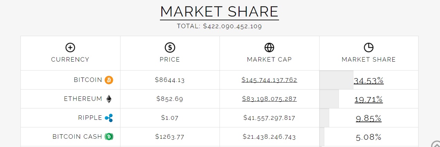Click the blue Ripple logo icon
440x147 pixels.
click(109, 118)
